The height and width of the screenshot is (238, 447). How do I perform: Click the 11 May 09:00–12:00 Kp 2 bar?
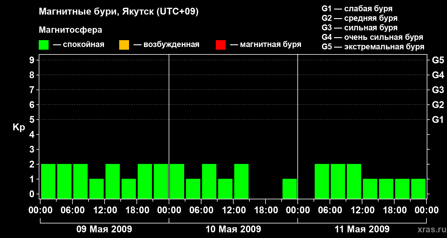click(354, 181)
